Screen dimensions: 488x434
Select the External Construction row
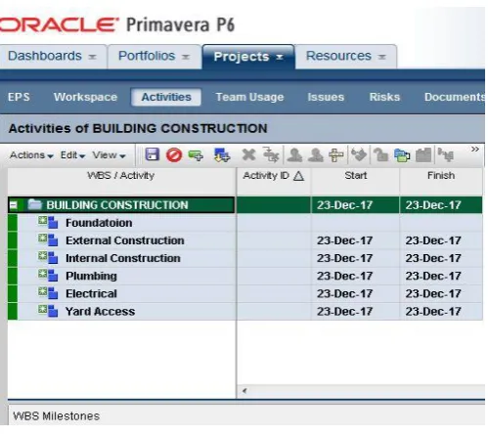(x=244, y=240)
